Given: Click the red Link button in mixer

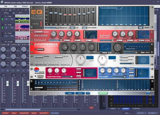Looking at the screenshot, I should pos(91,108).
